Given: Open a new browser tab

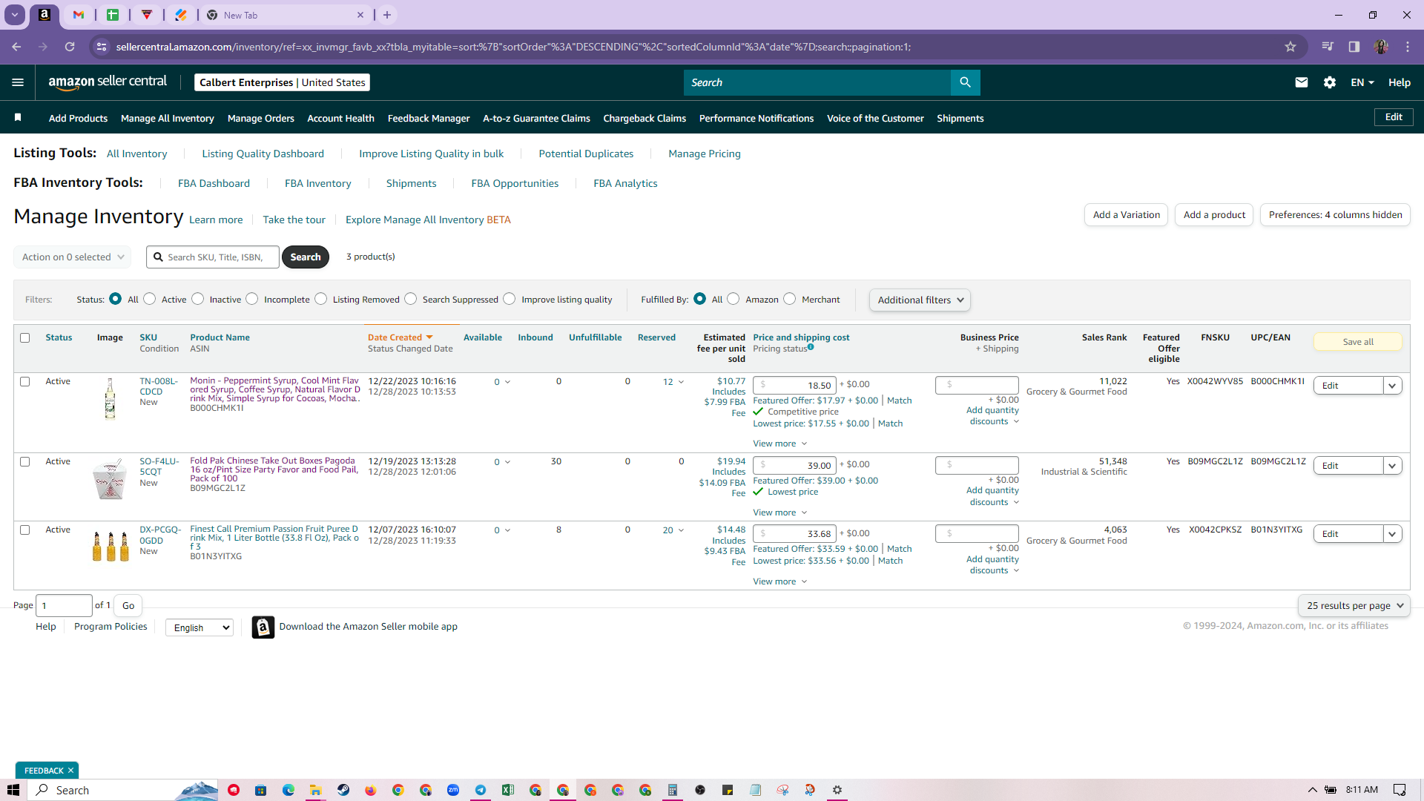Looking at the screenshot, I should coord(387,15).
